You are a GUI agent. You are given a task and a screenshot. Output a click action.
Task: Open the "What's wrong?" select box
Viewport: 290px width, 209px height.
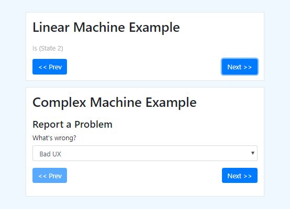pyautogui.click(x=145, y=153)
